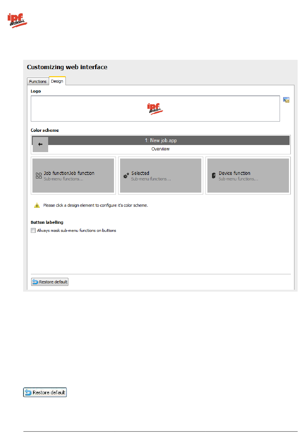Select the Selected design tile
This screenshot has height=446, width=305.
(x=161, y=176)
